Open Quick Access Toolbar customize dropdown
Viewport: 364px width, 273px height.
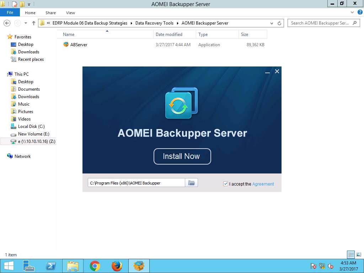(x=29, y=4)
